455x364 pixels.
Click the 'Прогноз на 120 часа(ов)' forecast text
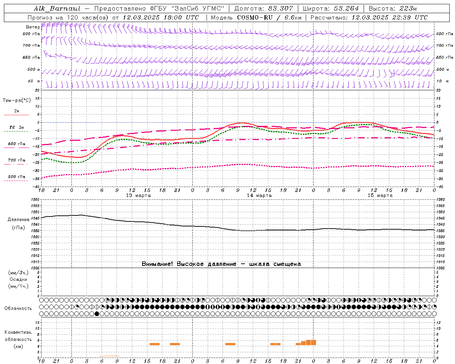(x=68, y=17)
